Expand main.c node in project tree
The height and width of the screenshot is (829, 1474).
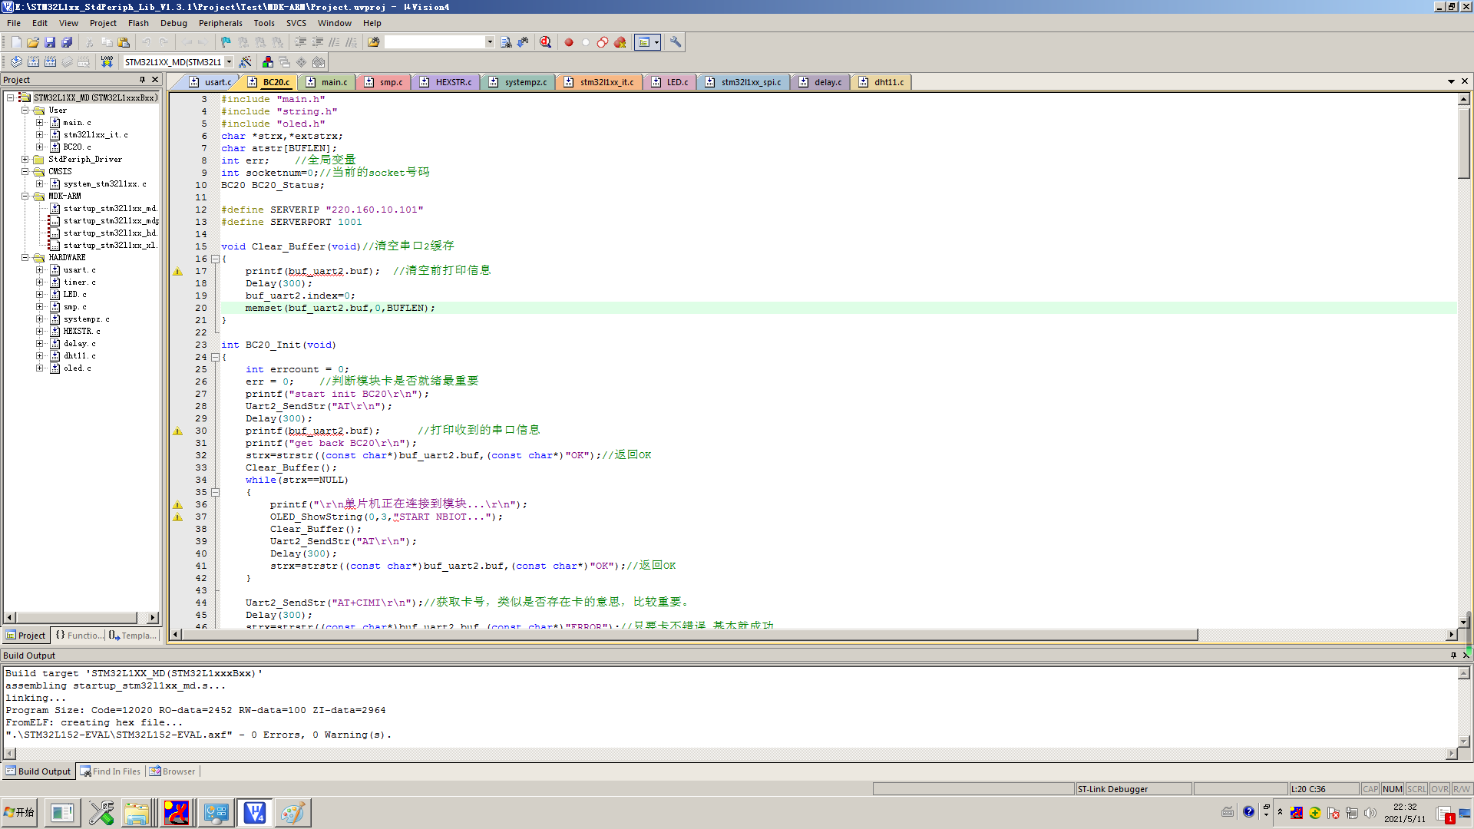39,123
